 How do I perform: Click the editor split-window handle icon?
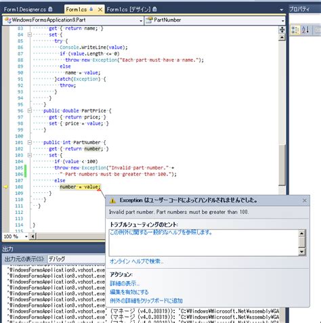[x=282, y=30]
